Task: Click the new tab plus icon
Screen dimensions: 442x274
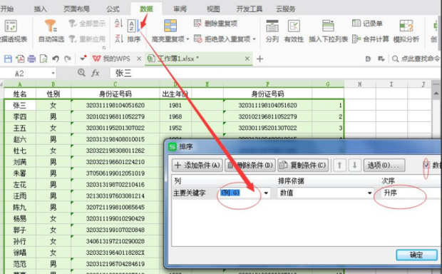Action: pyautogui.click(x=259, y=59)
